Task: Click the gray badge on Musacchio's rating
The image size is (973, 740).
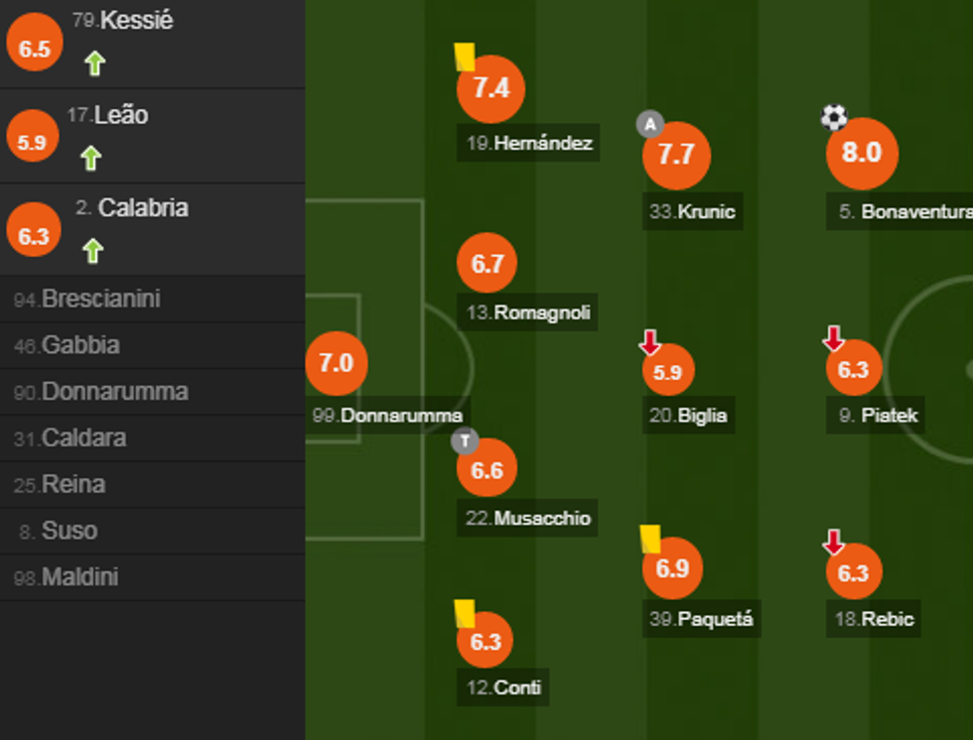Action: point(465,440)
